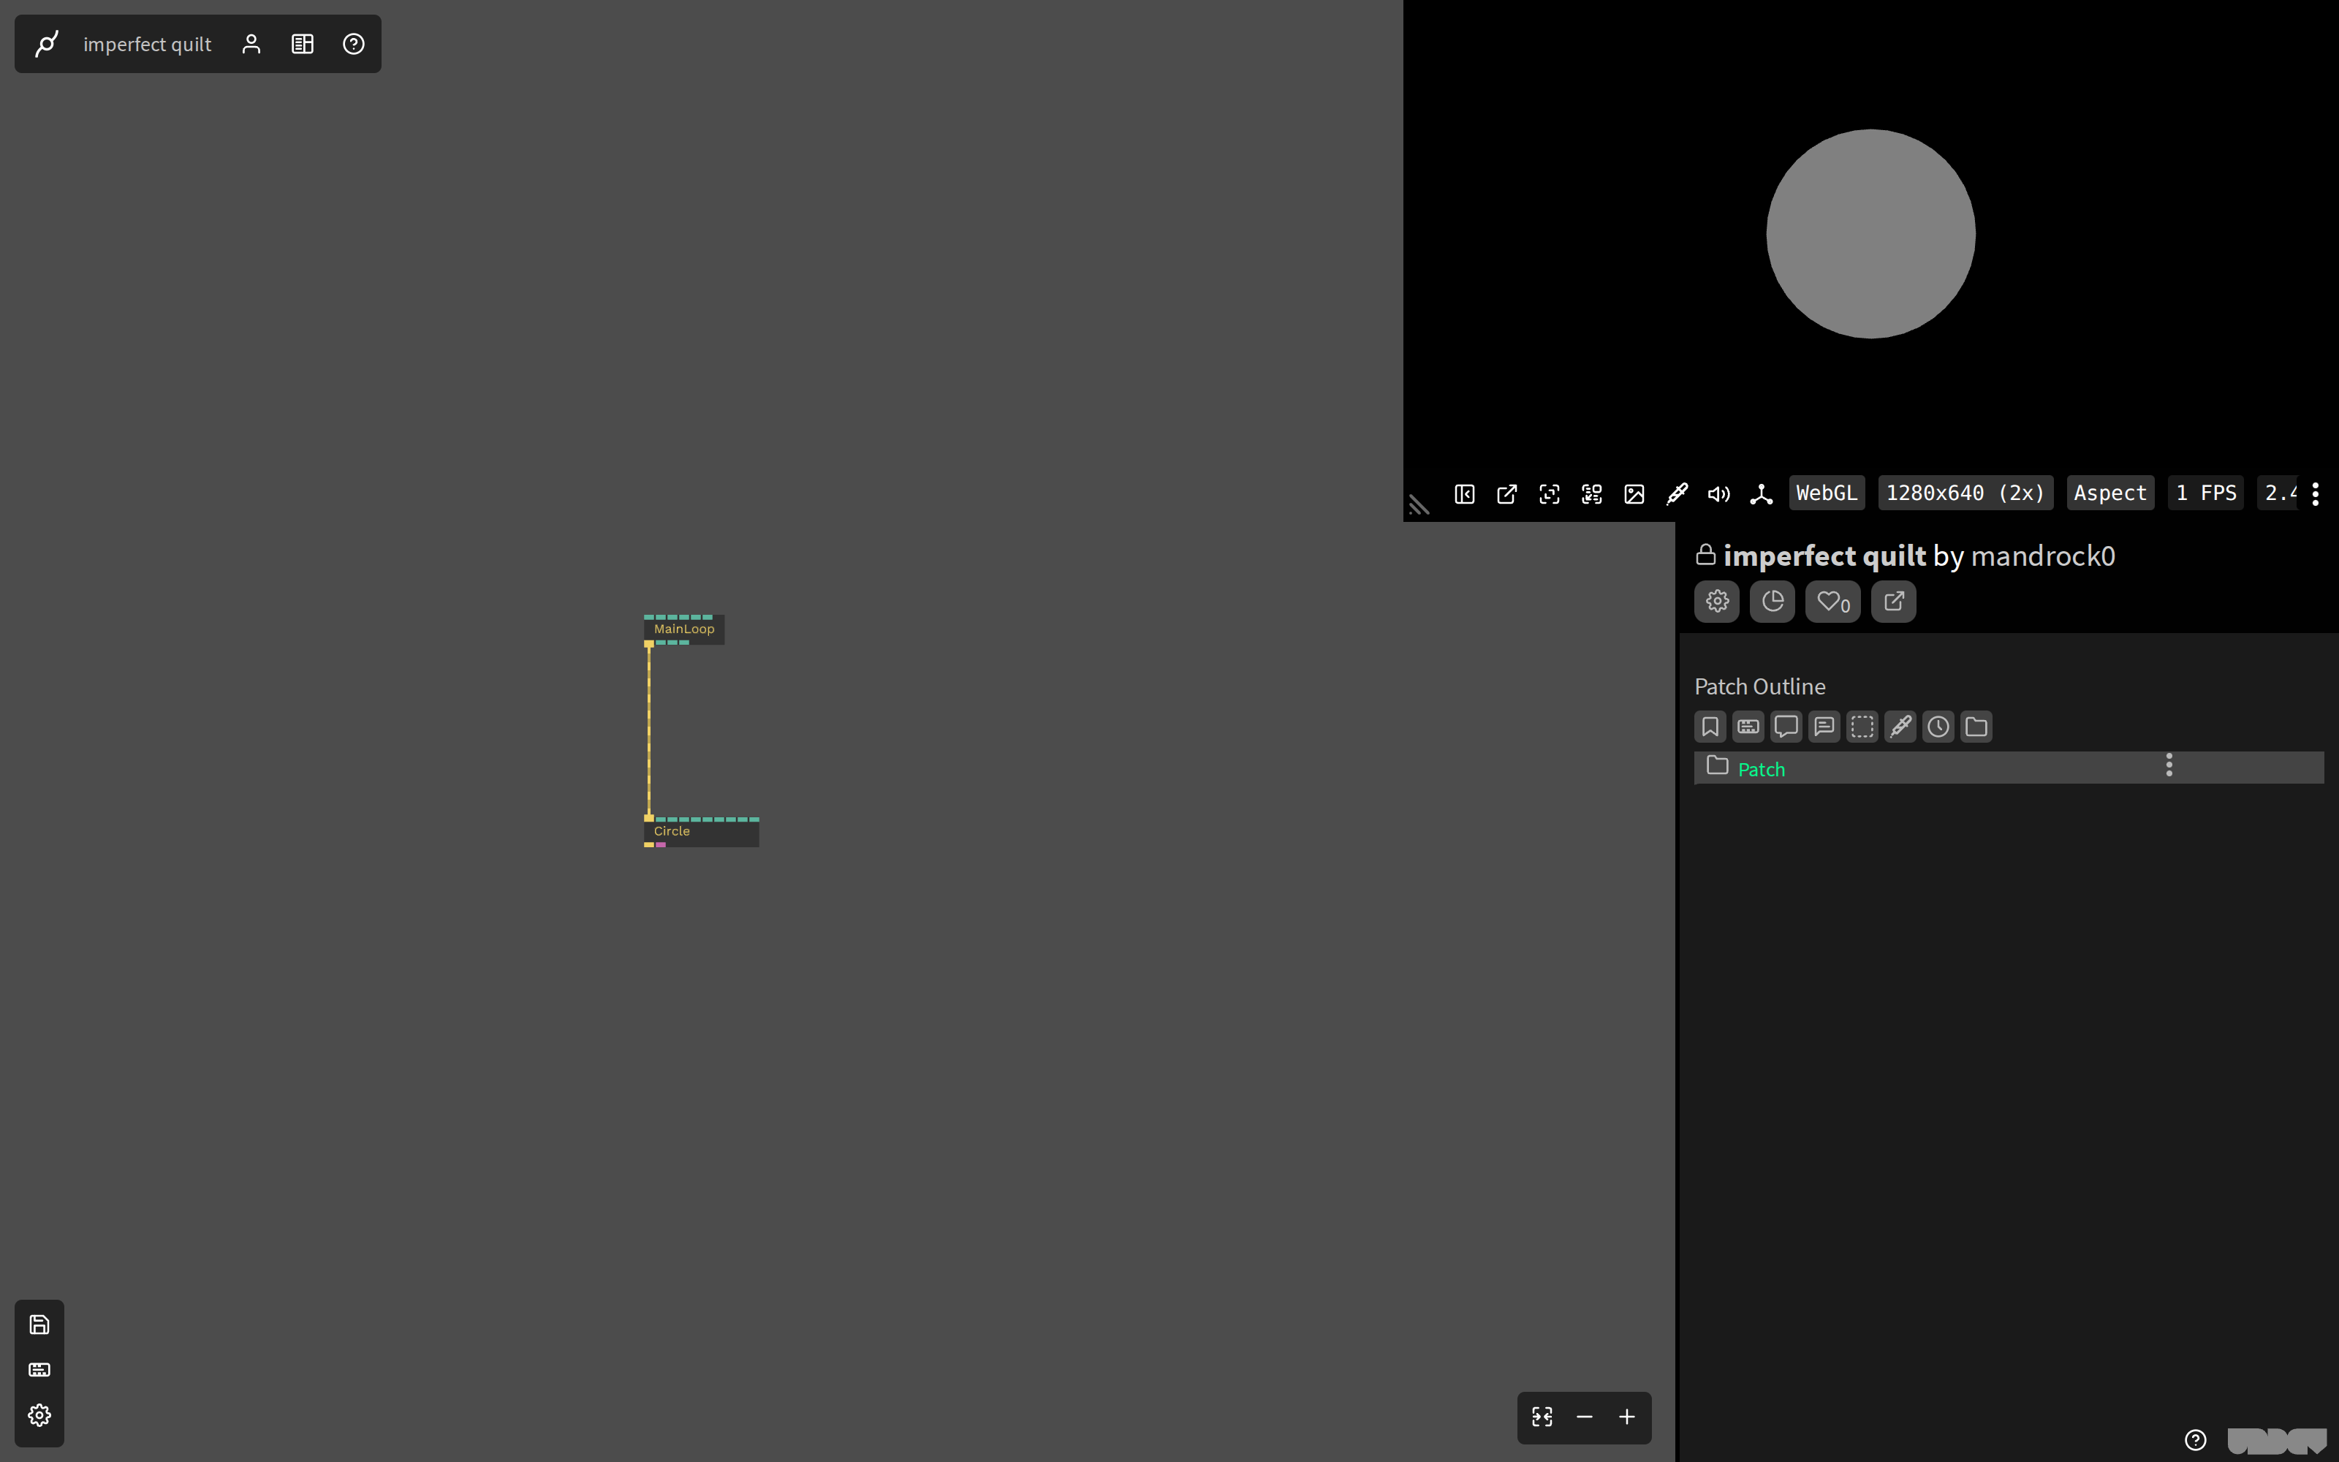The width and height of the screenshot is (2339, 1462).
Task: Toggle the lined speech-bubble filter in Patch Outline
Action: [1824, 726]
